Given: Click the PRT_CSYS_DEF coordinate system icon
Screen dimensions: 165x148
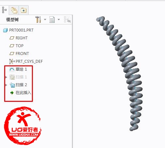Looking at the screenshot, I should [x=12, y=61].
